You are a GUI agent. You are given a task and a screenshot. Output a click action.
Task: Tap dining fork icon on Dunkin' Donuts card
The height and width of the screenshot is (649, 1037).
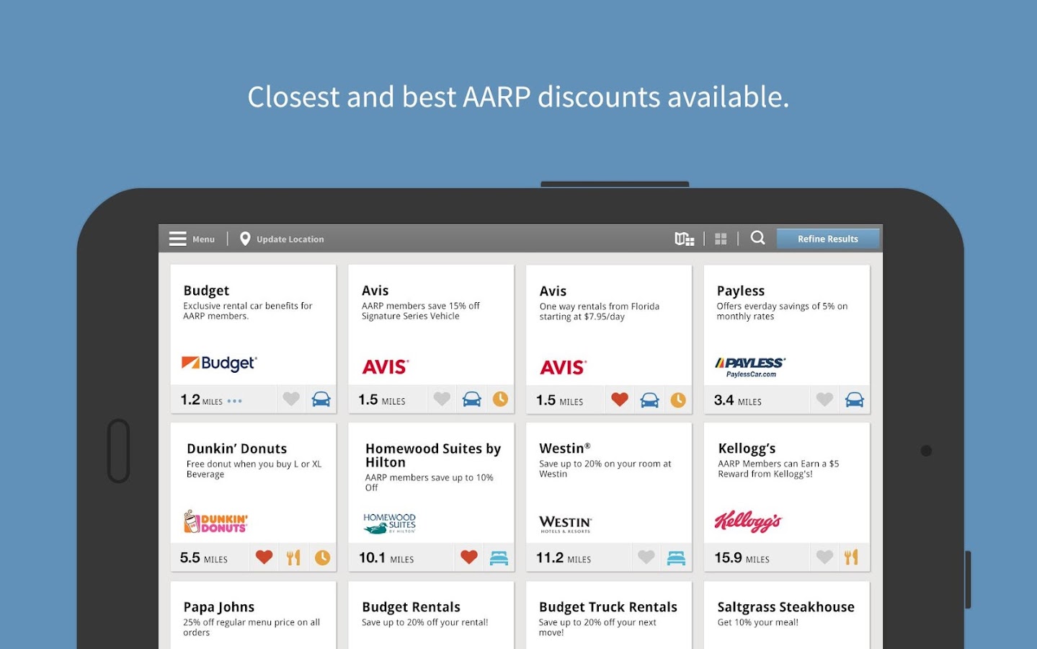pyautogui.click(x=293, y=557)
